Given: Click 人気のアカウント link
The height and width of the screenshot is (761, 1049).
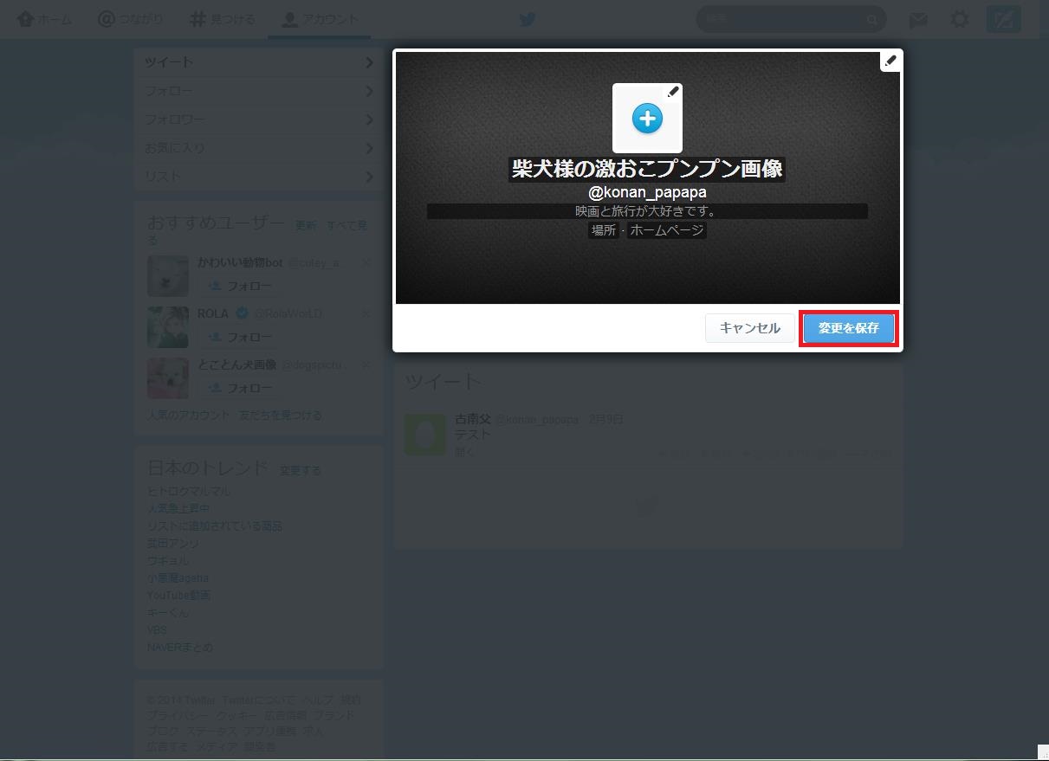Looking at the screenshot, I should (189, 415).
